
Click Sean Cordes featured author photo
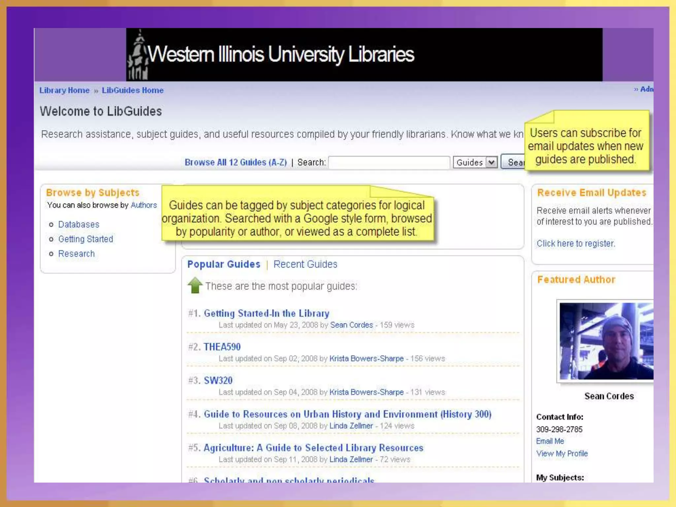[x=606, y=341]
